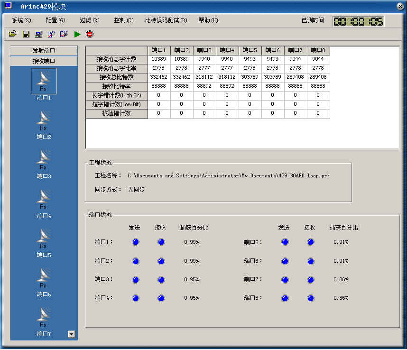The height and width of the screenshot is (350, 407).
Task: Select the 端口1 column header in the table
Action: (159, 50)
